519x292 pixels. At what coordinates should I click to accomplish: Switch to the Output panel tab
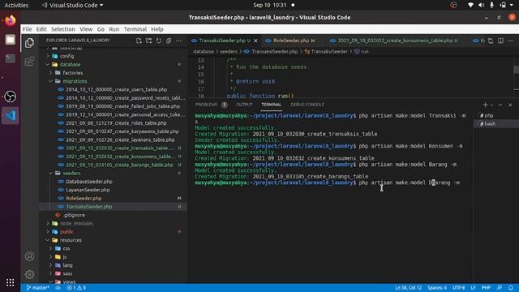(244, 105)
